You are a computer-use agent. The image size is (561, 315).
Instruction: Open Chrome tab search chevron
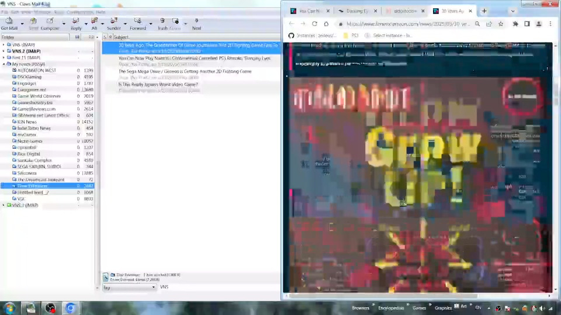[512, 11]
